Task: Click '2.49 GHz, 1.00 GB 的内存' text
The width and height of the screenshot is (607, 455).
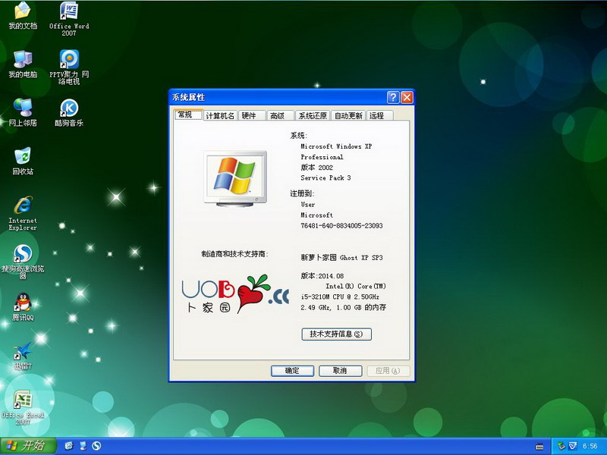Action: point(344,307)
